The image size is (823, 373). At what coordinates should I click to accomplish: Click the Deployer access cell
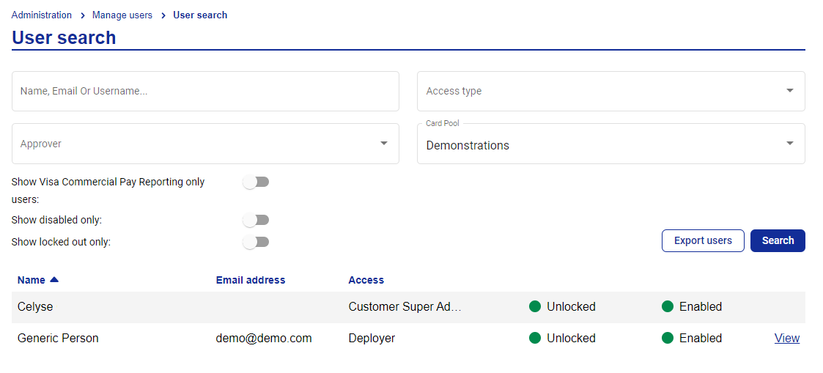coord(372,339)
